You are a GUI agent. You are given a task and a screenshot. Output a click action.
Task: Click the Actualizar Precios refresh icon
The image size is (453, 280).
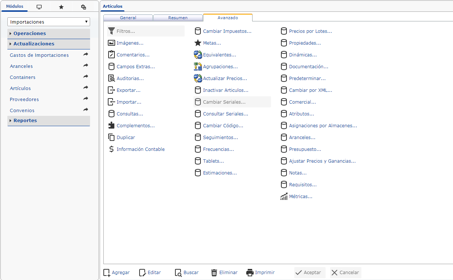(198, 78)
